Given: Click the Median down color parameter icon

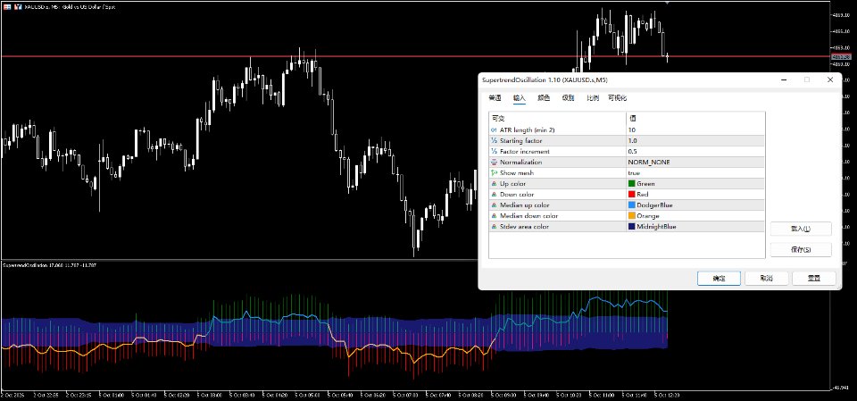Looking at the screenshot, I should (494, 215).
